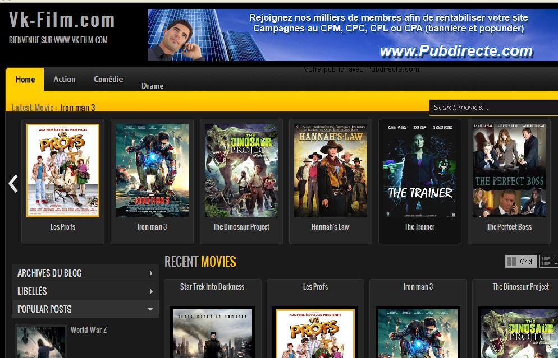
Task: Click the Search movies field
Action: click(x=493, y=108)
